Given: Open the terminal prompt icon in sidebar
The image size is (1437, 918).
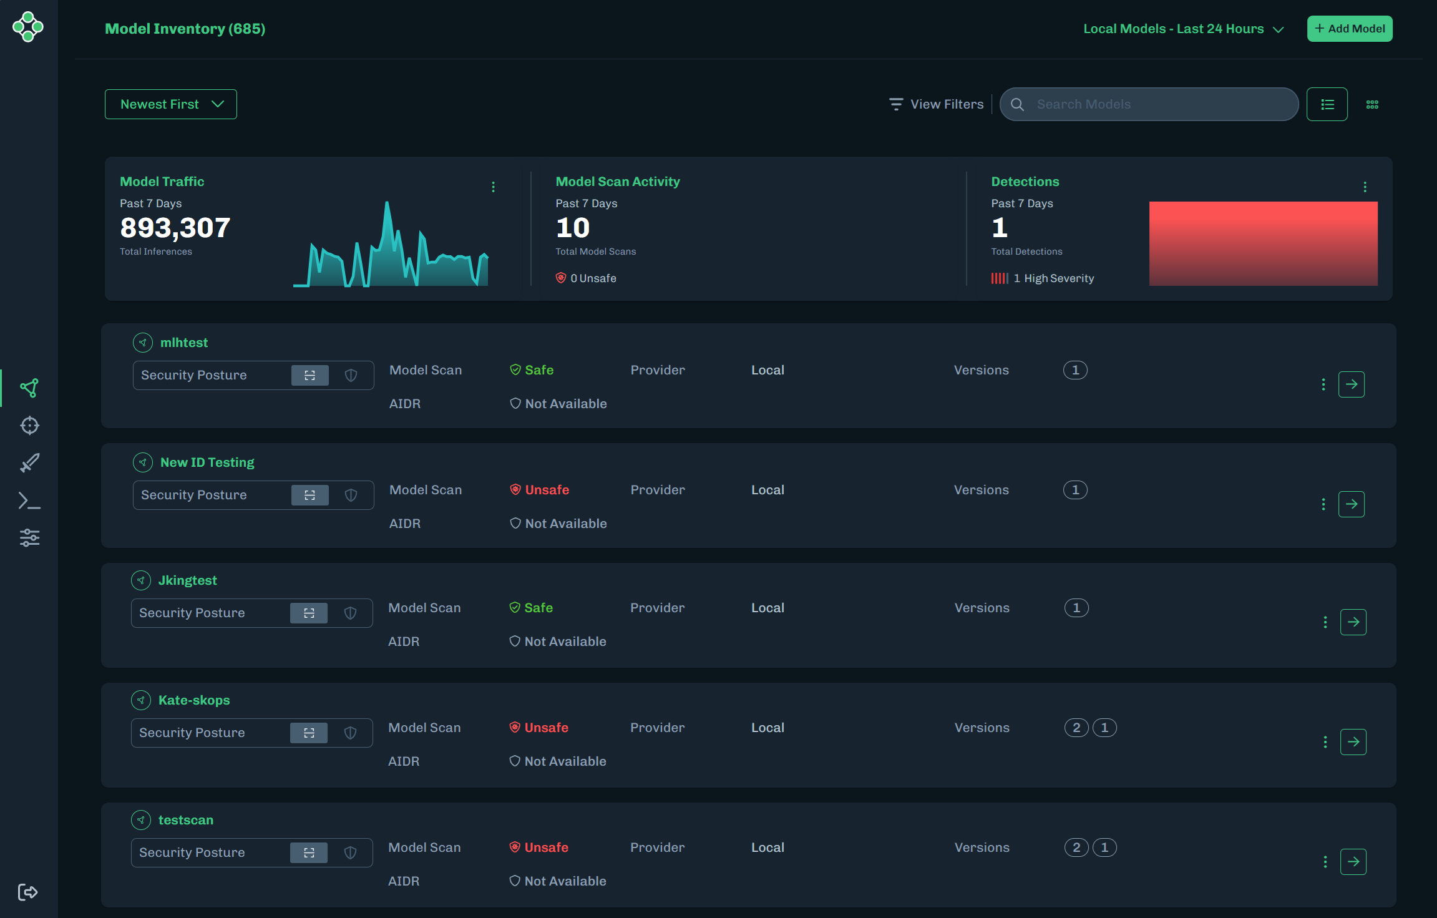Looking at the screenshot, I should (29, 501).
